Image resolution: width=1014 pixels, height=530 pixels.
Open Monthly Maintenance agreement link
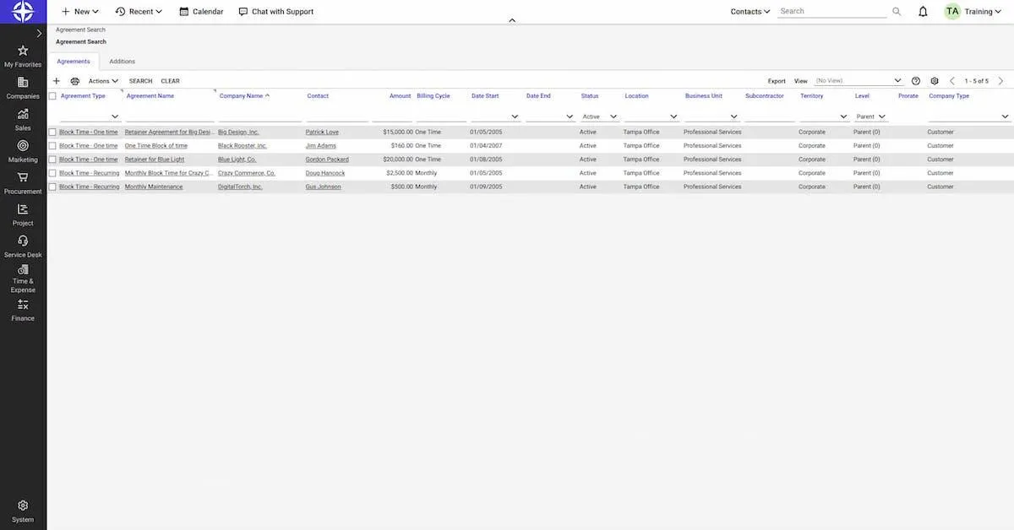[x=154, y=187]
